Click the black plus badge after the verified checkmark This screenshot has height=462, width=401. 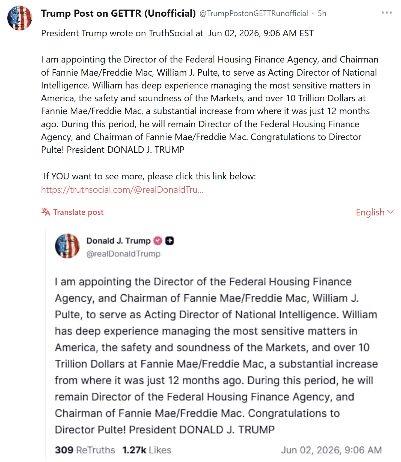tap(170, 241)
